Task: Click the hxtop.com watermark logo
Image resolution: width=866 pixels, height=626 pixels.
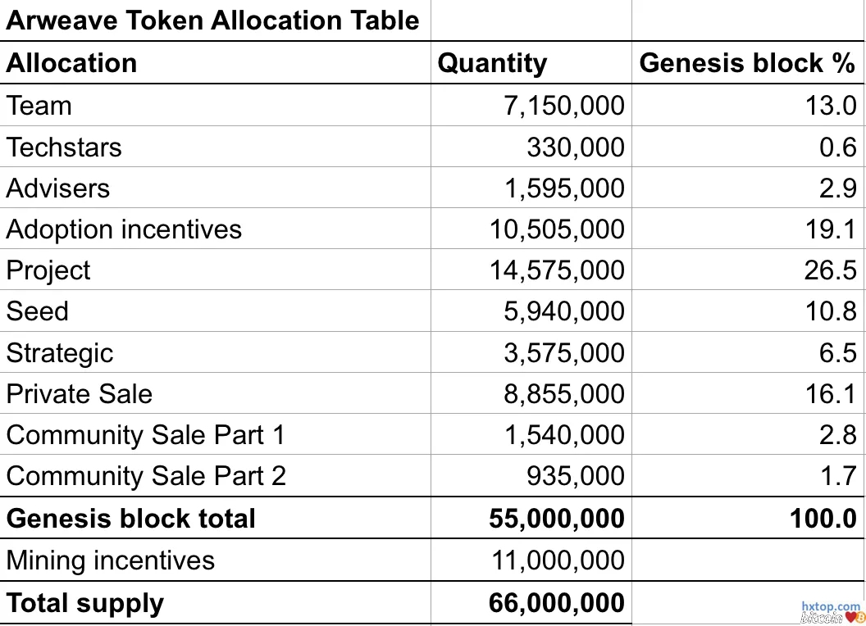Action: point(831,611)
